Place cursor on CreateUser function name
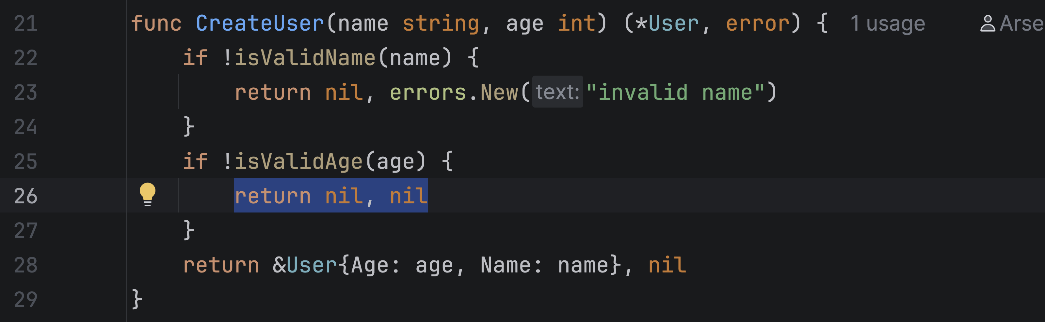 pos(260,23)
